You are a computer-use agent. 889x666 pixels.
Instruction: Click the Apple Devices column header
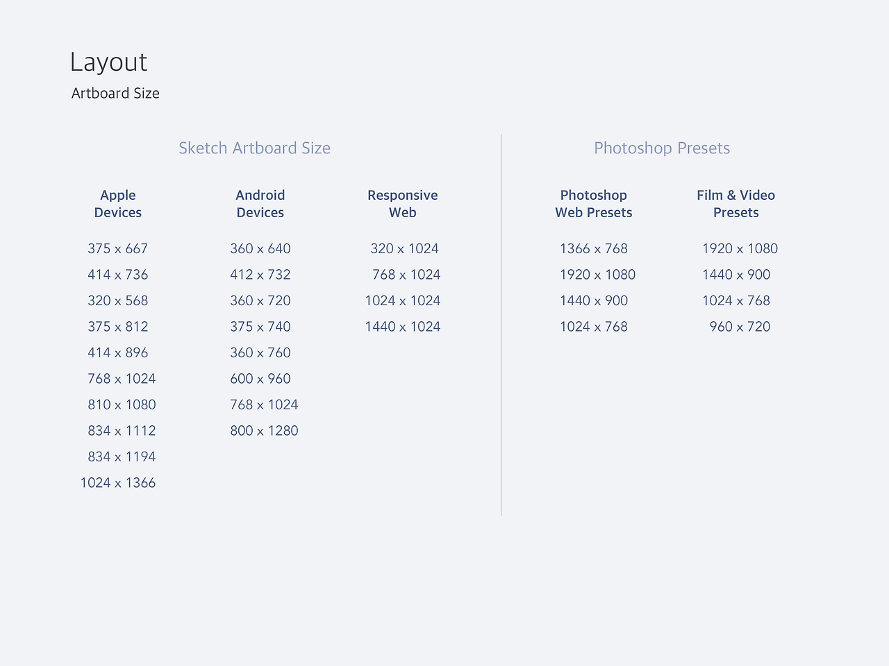coord(118,204)
